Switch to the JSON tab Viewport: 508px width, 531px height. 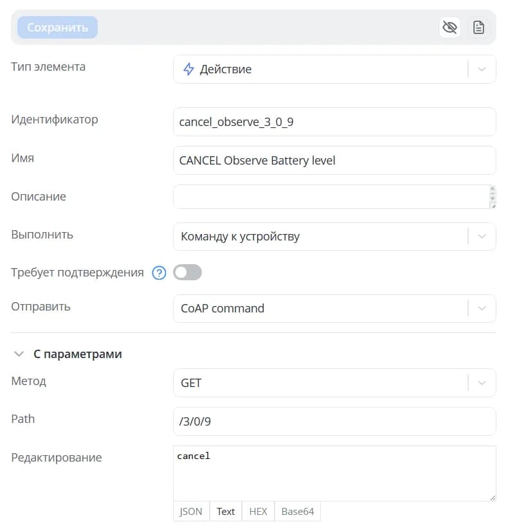pyautogui.click(x=192, y=511)
